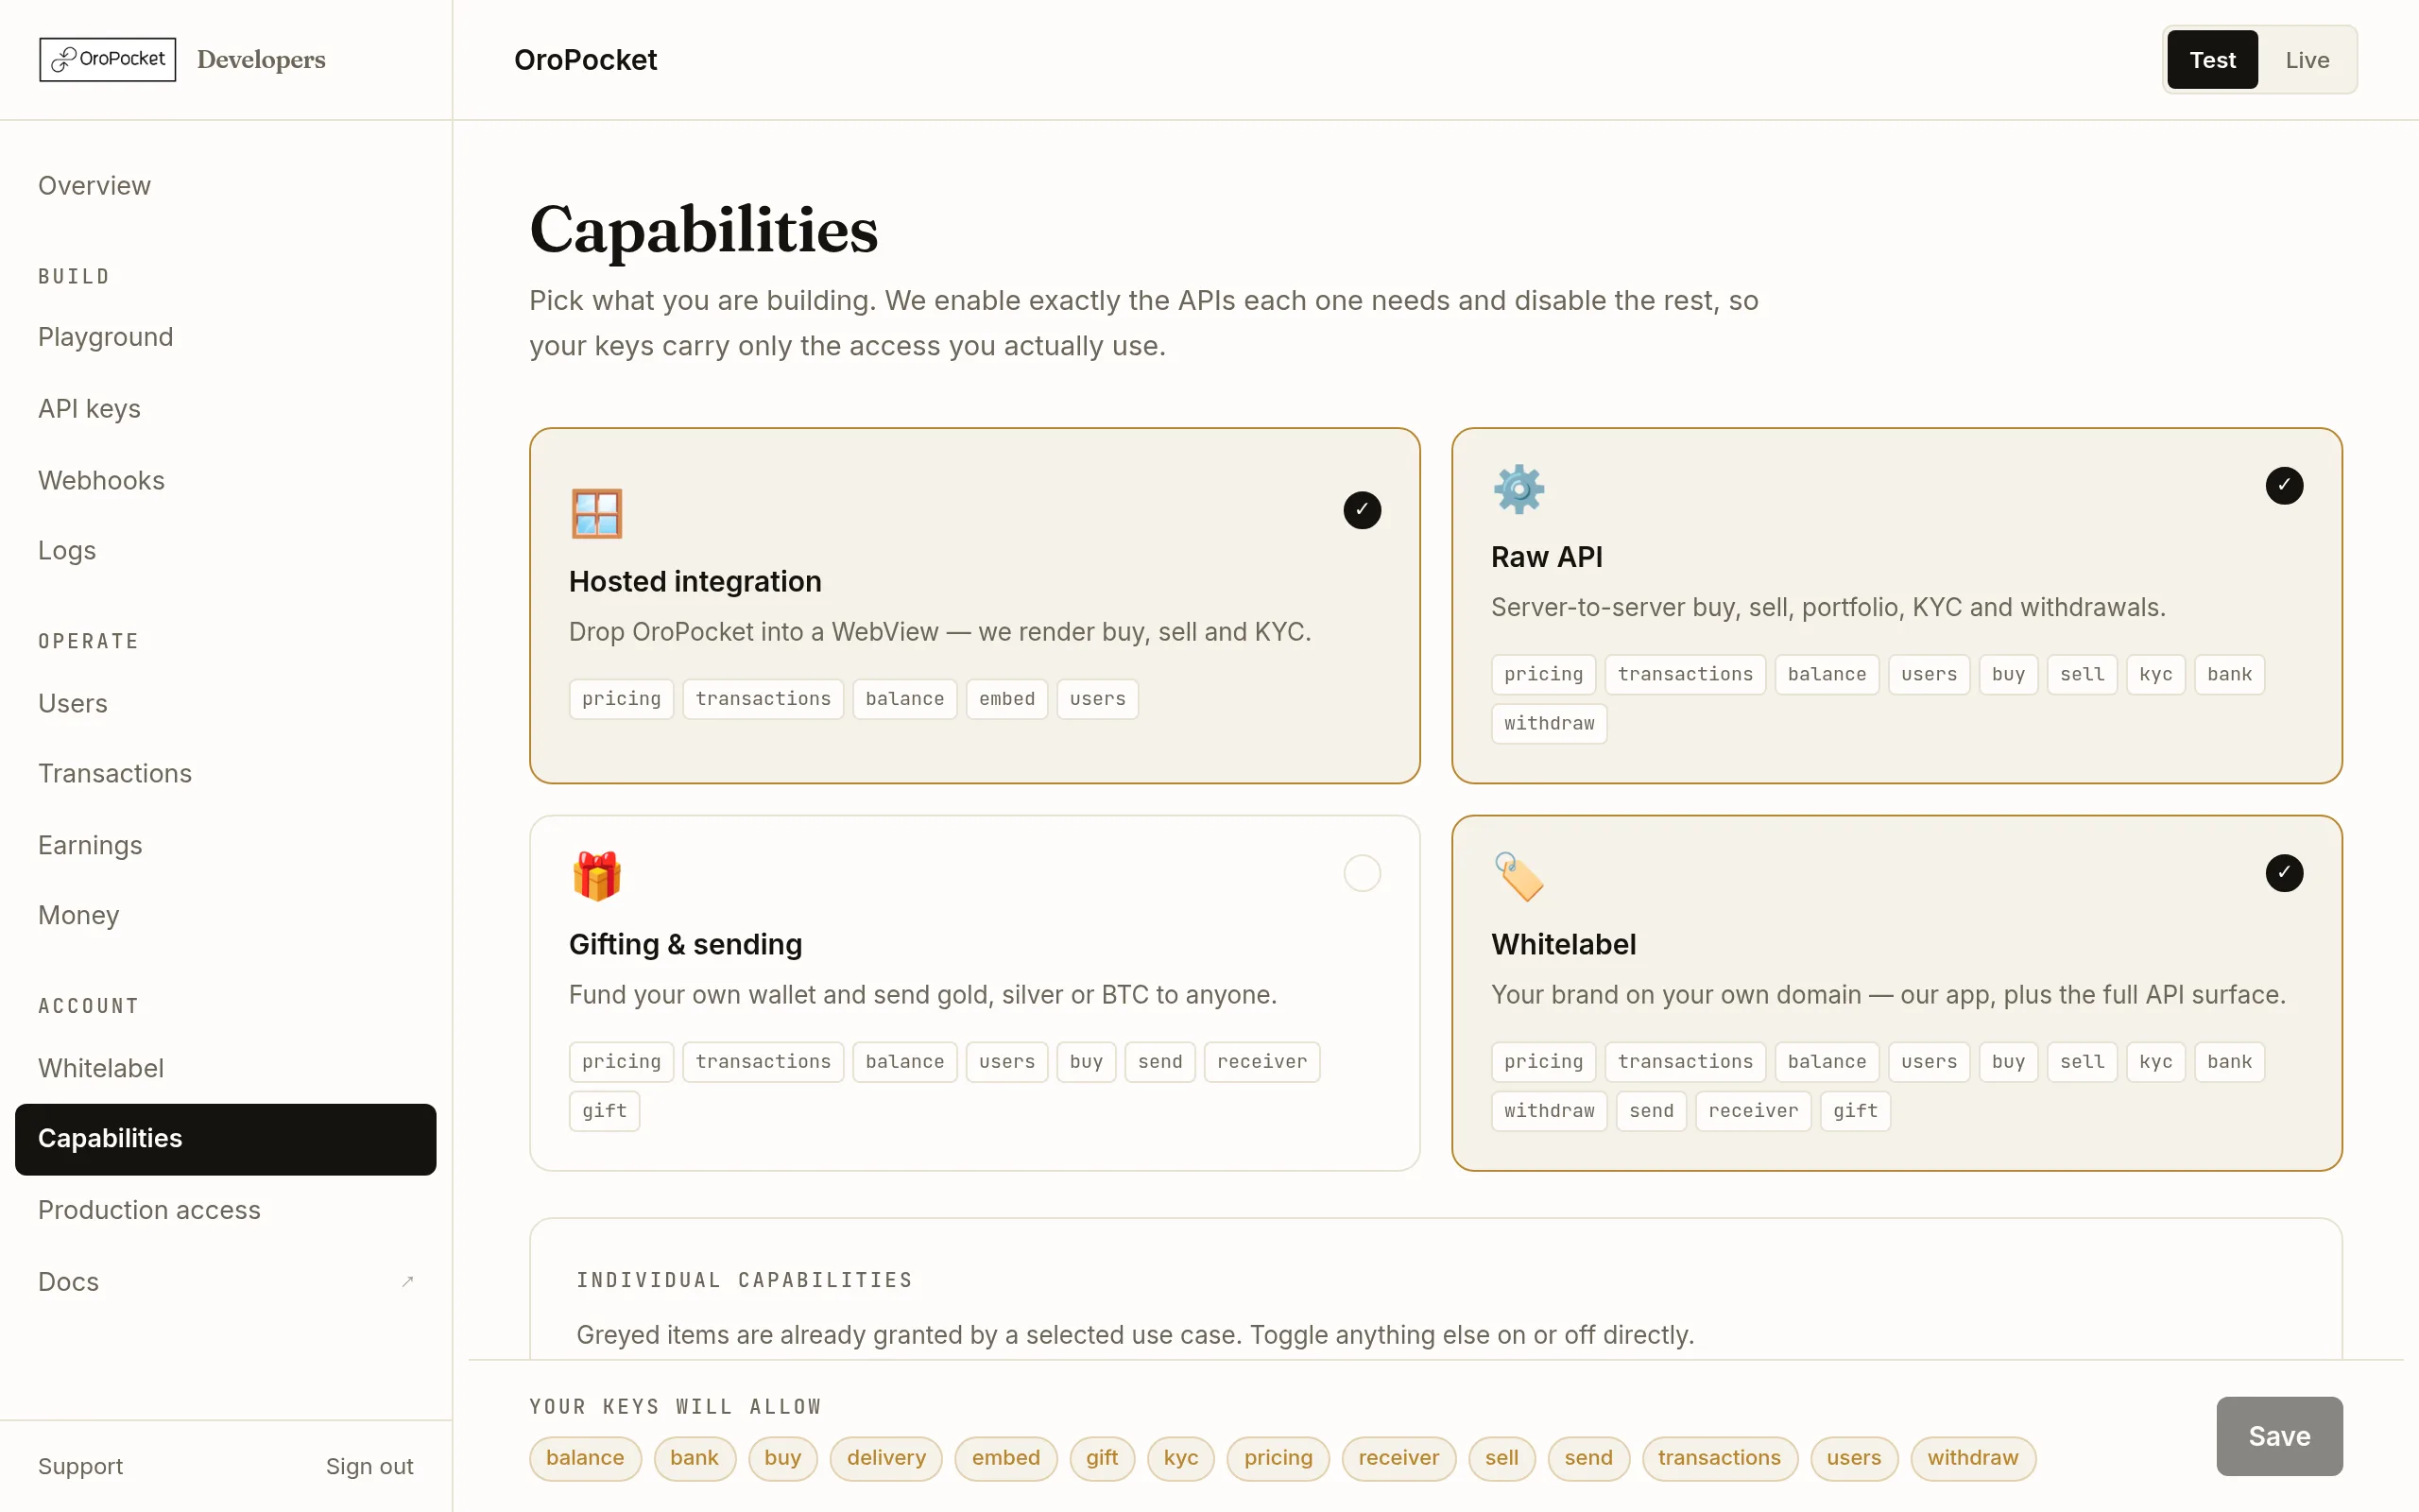Uncheck the Raw API use case

[2284, 486]
